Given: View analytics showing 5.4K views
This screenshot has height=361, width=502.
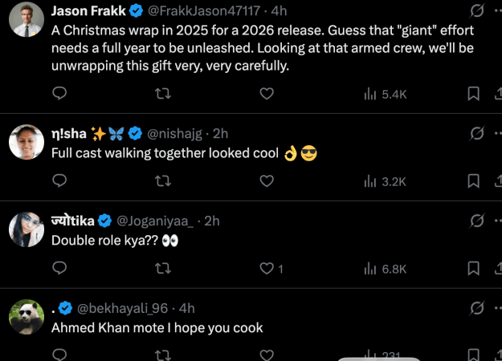Looking at the screenshot, I should pos(386,94).
